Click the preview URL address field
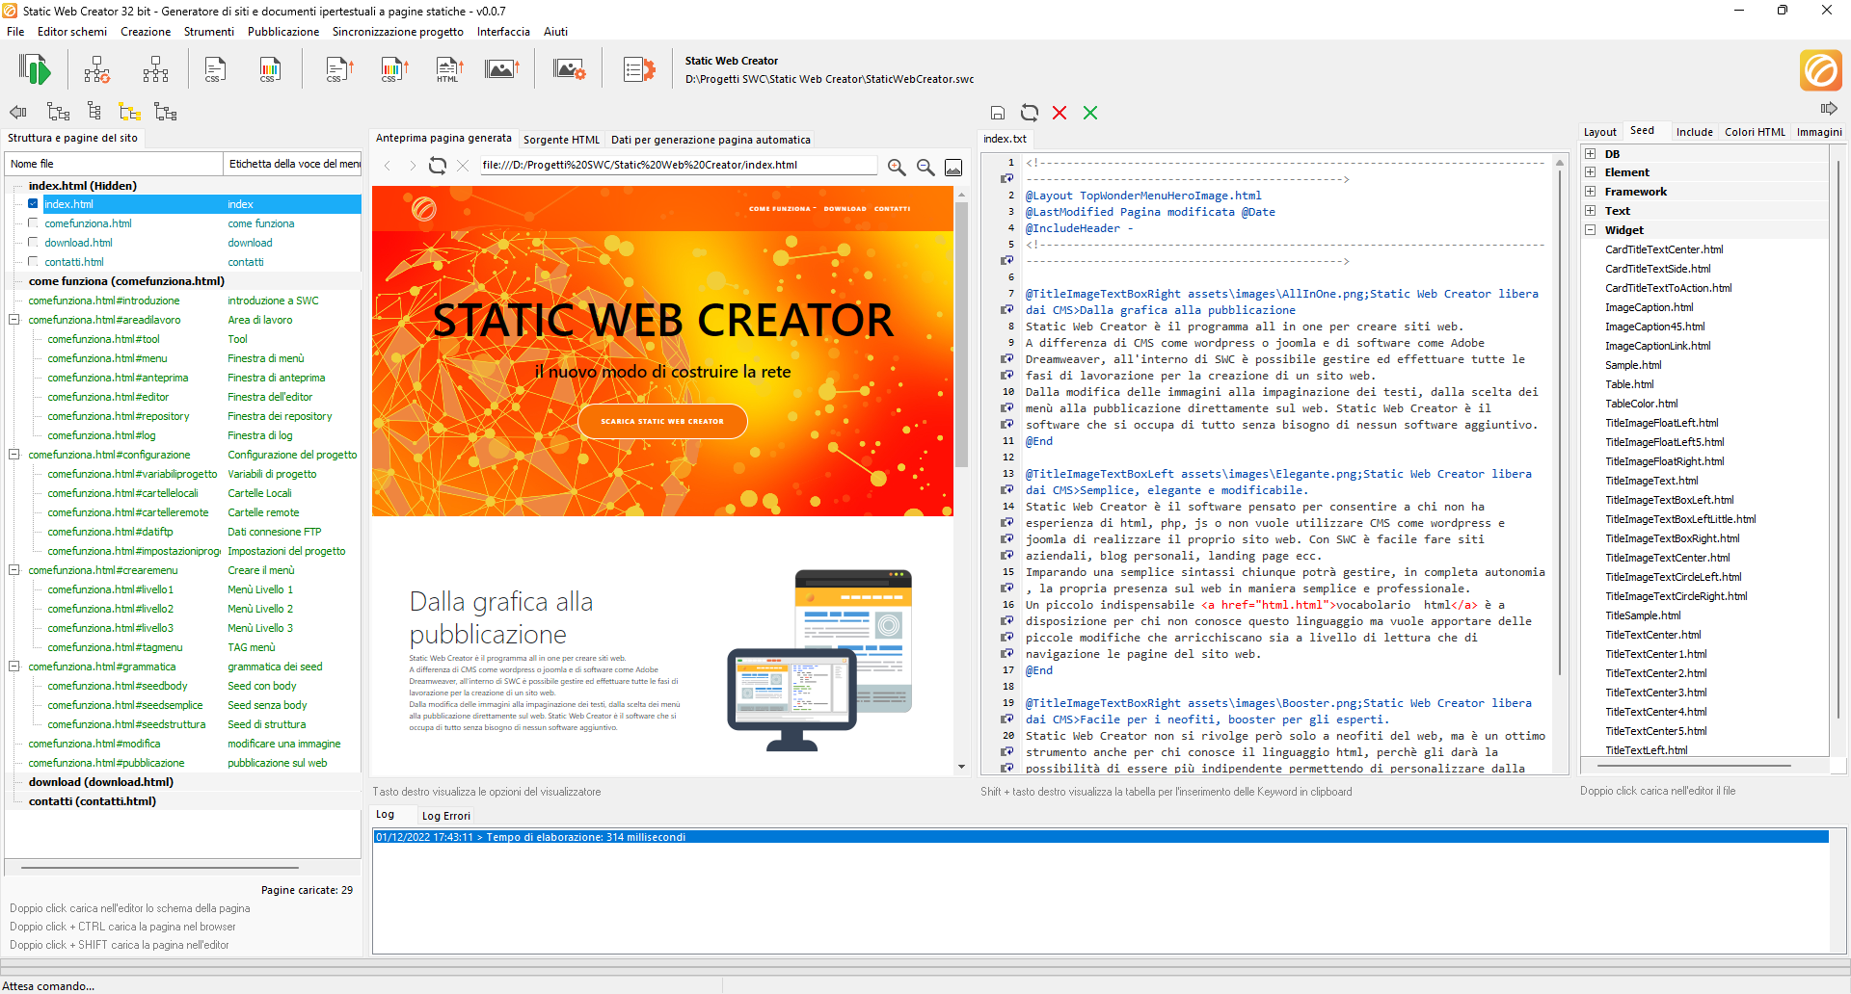Screen dimensions: 1851x994 coord(678,165)
